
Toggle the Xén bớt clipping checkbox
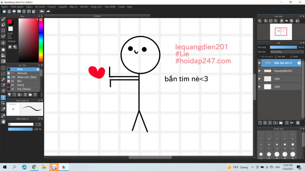coord(276,57)
